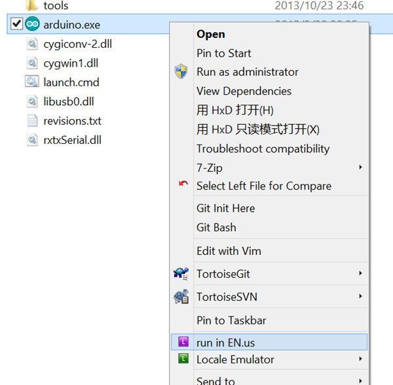Uncheck the arduino.exe selection checkbox
Viewport: 393px width, 385px height.
[x=17, y=25]
